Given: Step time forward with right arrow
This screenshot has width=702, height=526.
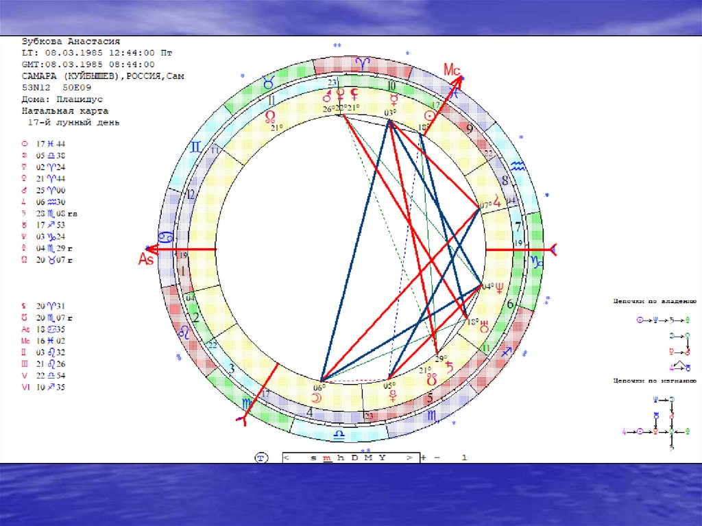Looking at the screenshot, I should click(409, 457).
